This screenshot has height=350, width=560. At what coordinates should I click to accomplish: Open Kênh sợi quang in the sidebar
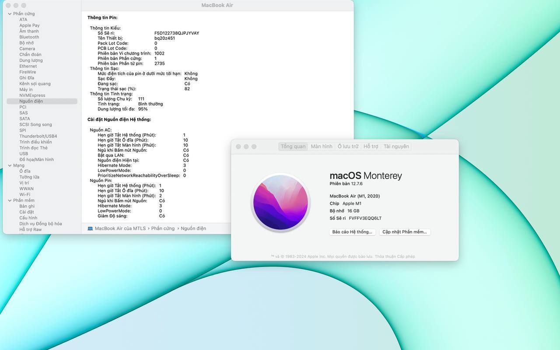click(35, 84)
